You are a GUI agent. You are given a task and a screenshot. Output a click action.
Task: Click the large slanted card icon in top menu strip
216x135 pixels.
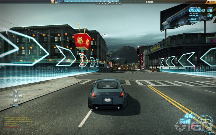pyautogui.click(x=109, y=3)
